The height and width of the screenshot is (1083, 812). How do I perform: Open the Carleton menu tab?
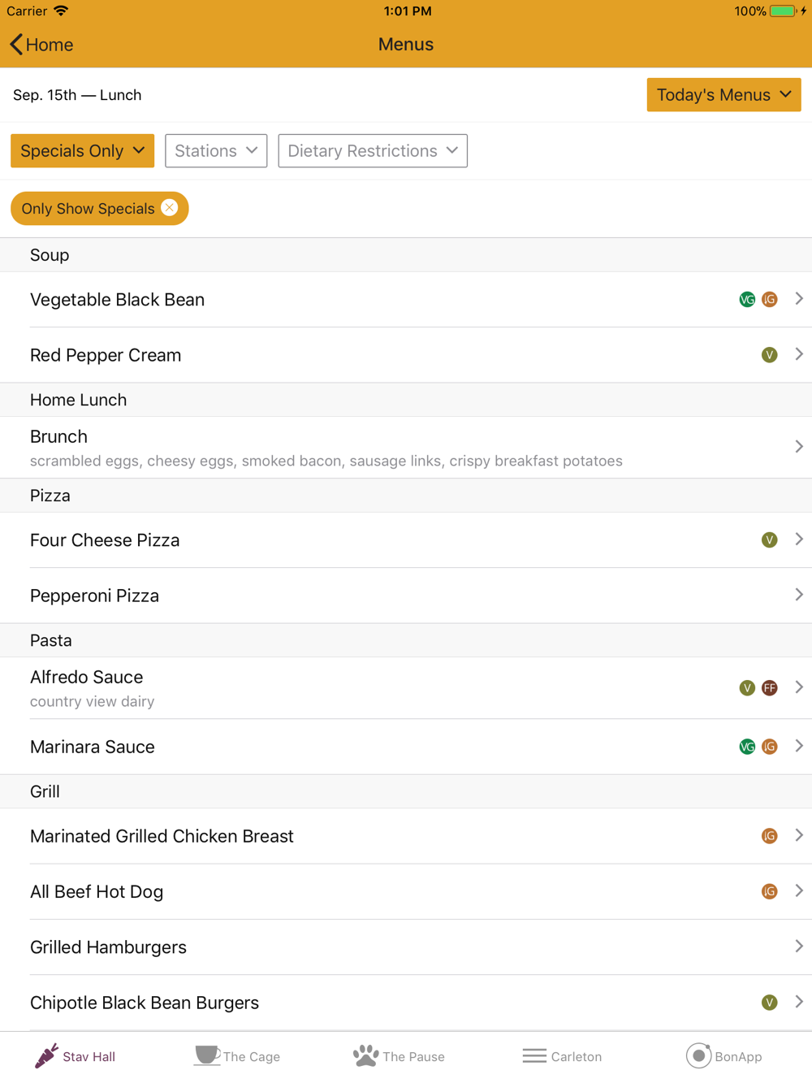[x=534, y=1055]
